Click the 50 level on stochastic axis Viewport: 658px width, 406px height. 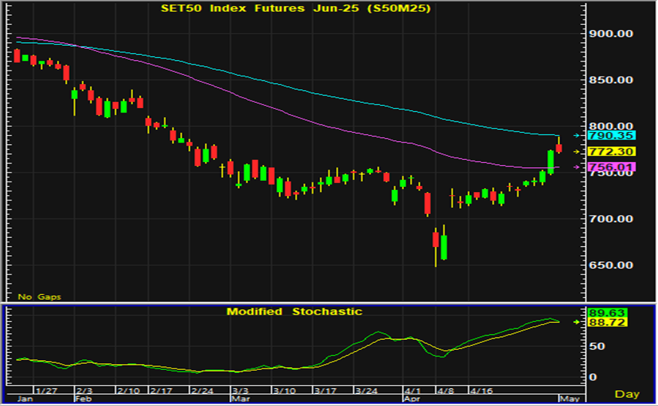596,347
